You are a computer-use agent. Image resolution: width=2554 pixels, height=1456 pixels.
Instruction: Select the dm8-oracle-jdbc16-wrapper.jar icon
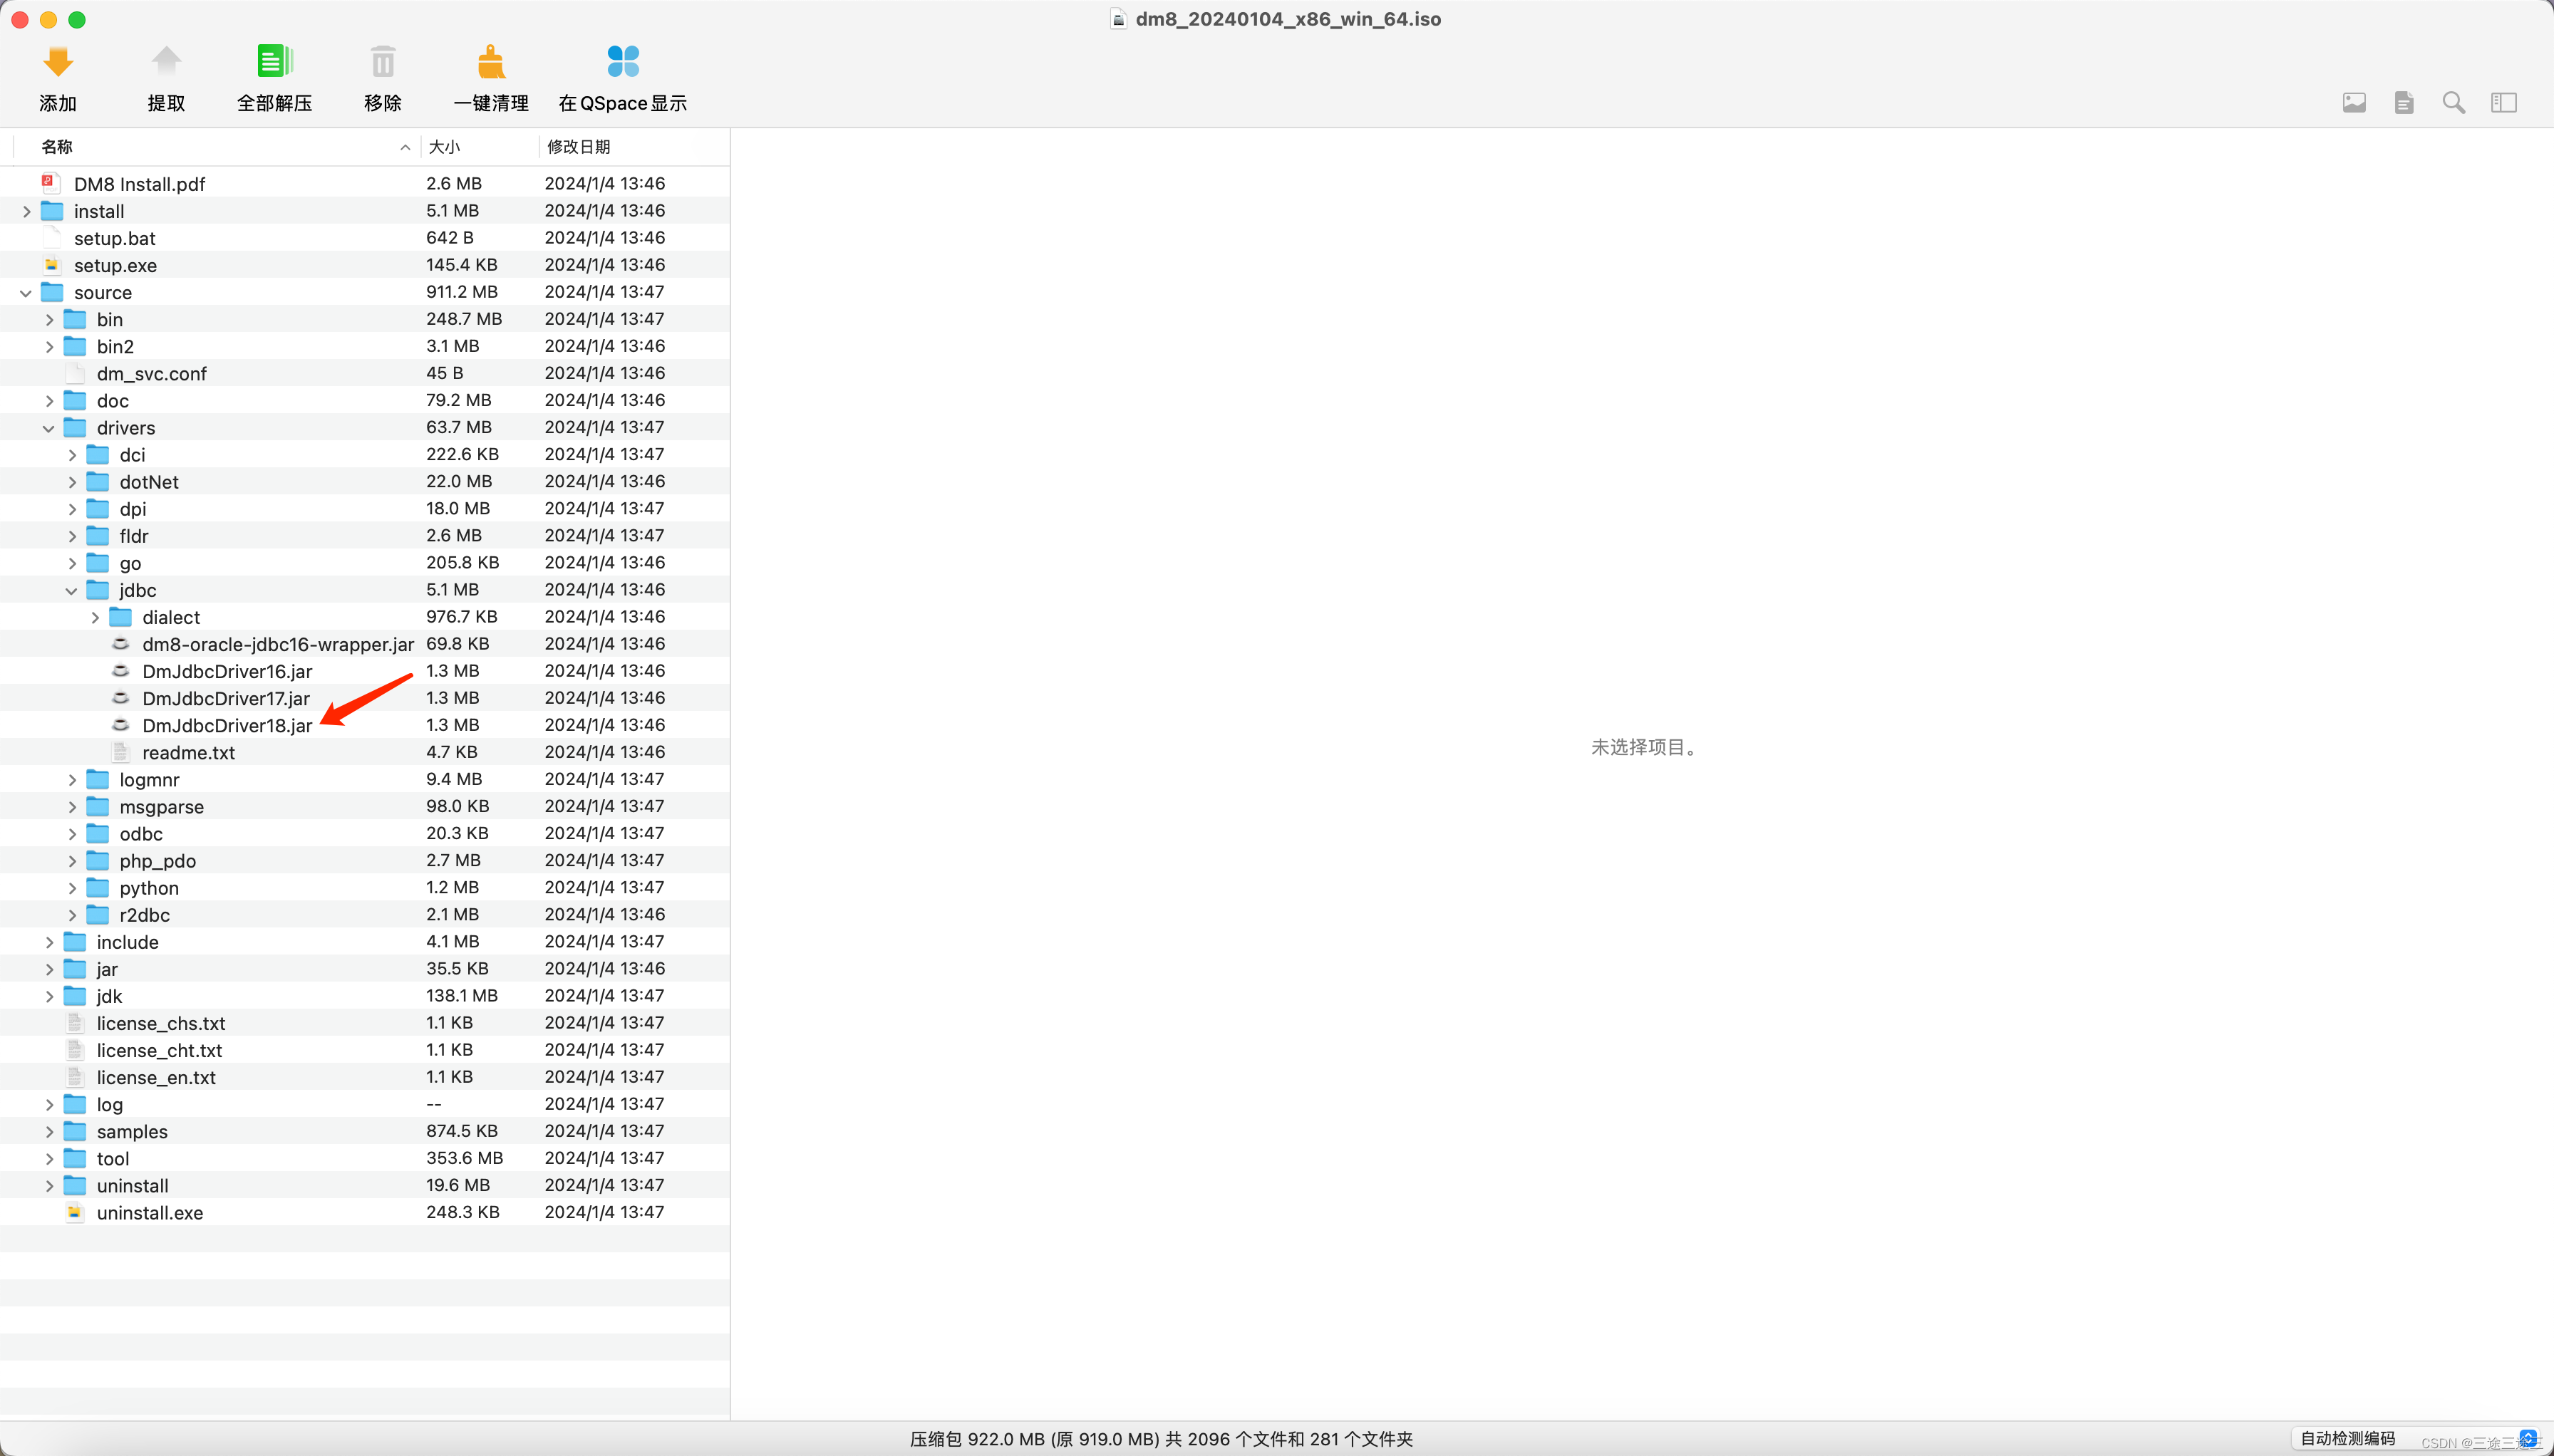click(120, 643)
